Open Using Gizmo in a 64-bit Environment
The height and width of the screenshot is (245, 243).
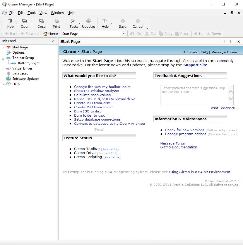(x=199, y=172)
